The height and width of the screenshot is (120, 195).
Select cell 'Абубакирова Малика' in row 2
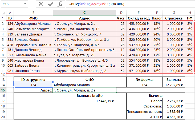click(x=33, y=23)
